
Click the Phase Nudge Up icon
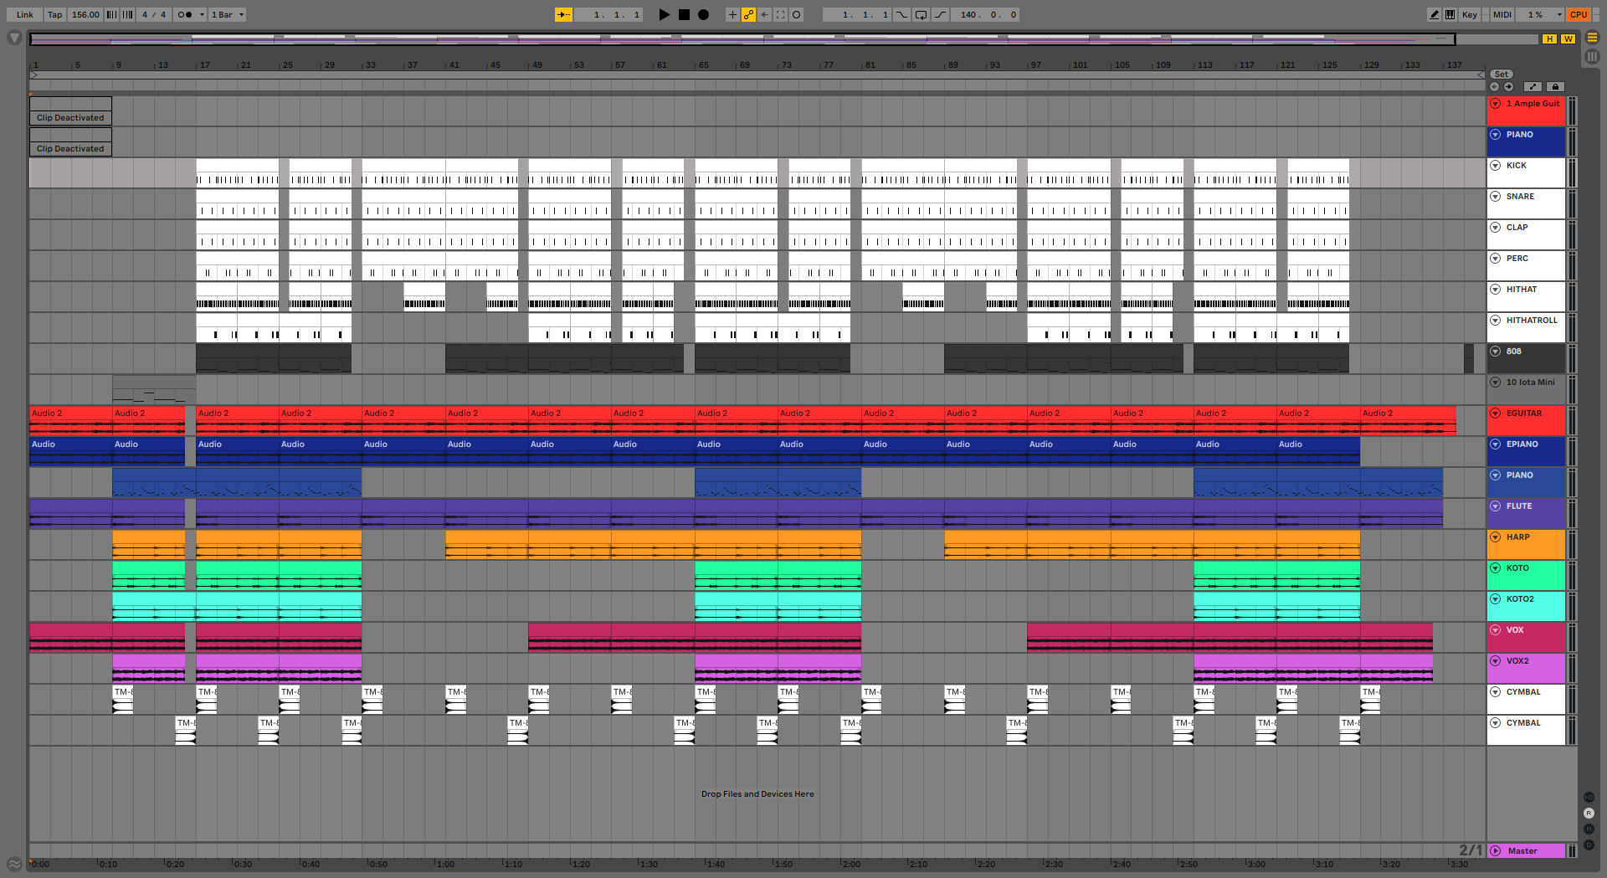[x=127, y=14]
